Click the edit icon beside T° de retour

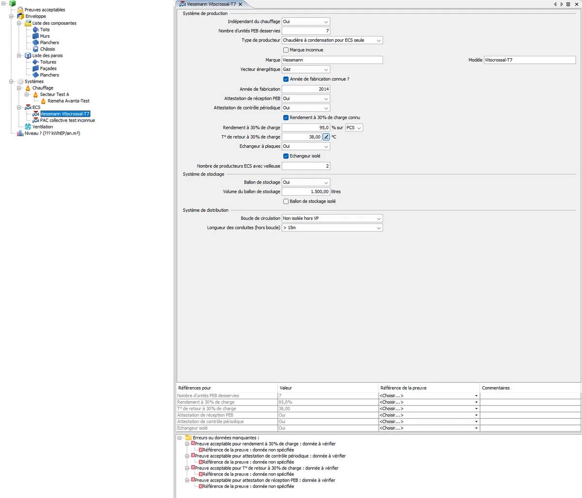[326, 137]
